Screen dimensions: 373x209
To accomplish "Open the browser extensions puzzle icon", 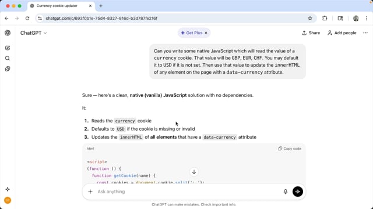I will pos(325,18).
